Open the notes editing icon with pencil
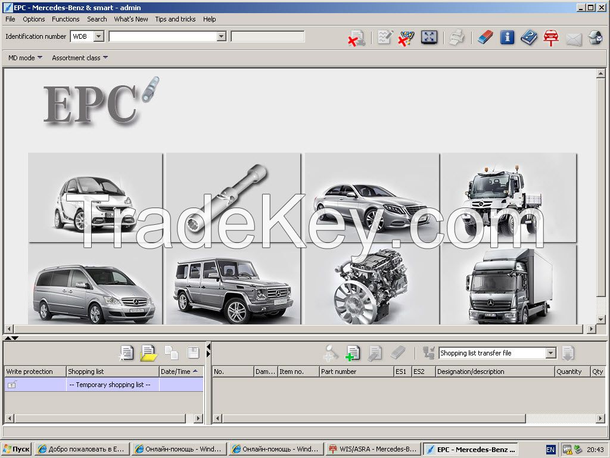 coord(385,38)
